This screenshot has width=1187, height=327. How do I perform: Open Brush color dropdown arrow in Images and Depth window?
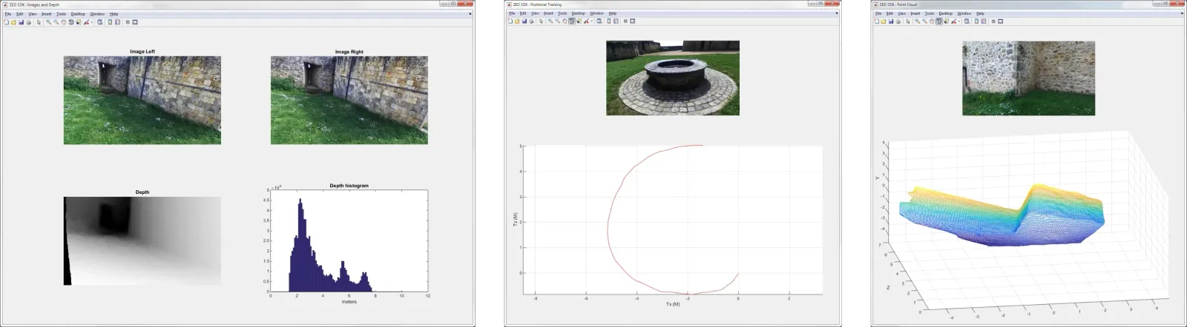tap(92, 22)
